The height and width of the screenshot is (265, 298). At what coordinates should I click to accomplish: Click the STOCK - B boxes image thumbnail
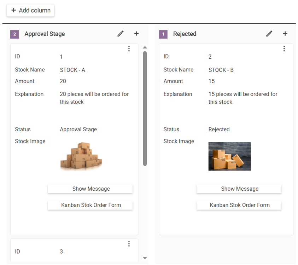(x=229, y=156)
